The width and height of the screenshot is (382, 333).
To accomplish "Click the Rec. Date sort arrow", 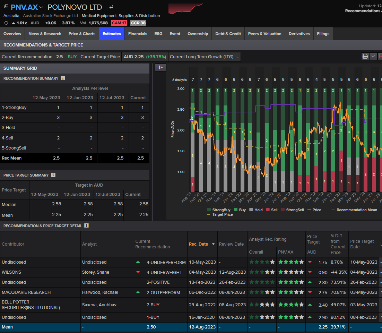I will 213,244.
